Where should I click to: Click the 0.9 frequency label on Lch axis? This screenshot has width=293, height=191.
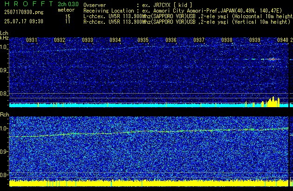click(4, 70)
